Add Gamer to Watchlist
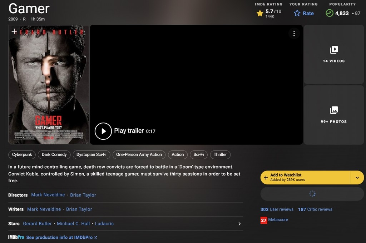 click(305, 178)
